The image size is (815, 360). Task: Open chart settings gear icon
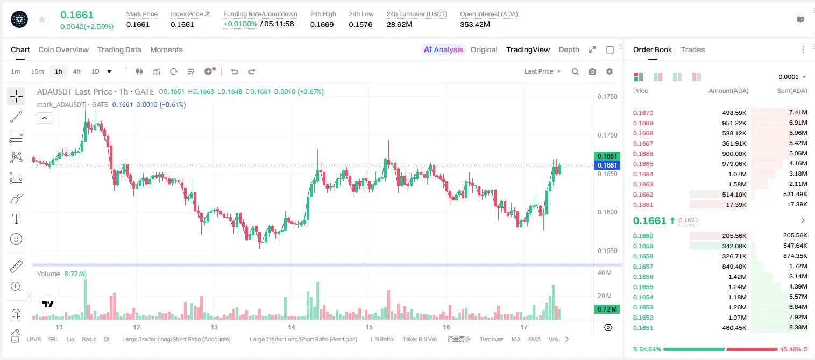(x=610, y=71)
